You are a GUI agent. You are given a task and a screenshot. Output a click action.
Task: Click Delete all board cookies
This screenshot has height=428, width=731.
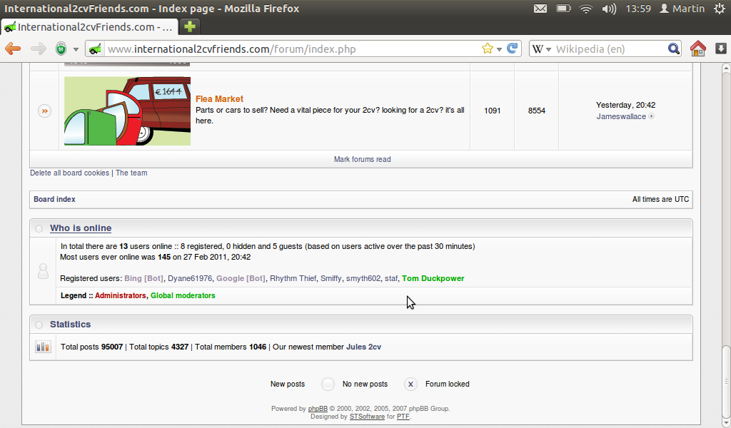69,173
